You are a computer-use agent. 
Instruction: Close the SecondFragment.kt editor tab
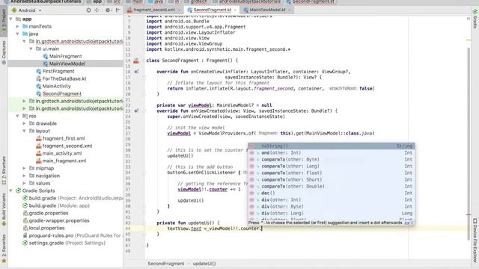coord(235,10)
